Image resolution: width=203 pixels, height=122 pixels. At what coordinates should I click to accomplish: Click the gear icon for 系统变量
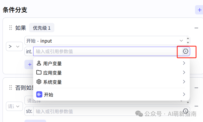point(39,82)
